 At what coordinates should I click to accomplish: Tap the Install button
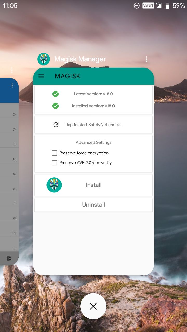[94, 185]
